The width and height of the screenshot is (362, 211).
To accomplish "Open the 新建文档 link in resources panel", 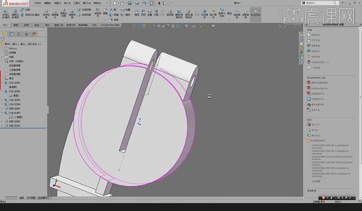I will pyautogui.click(x=315, y=35).
